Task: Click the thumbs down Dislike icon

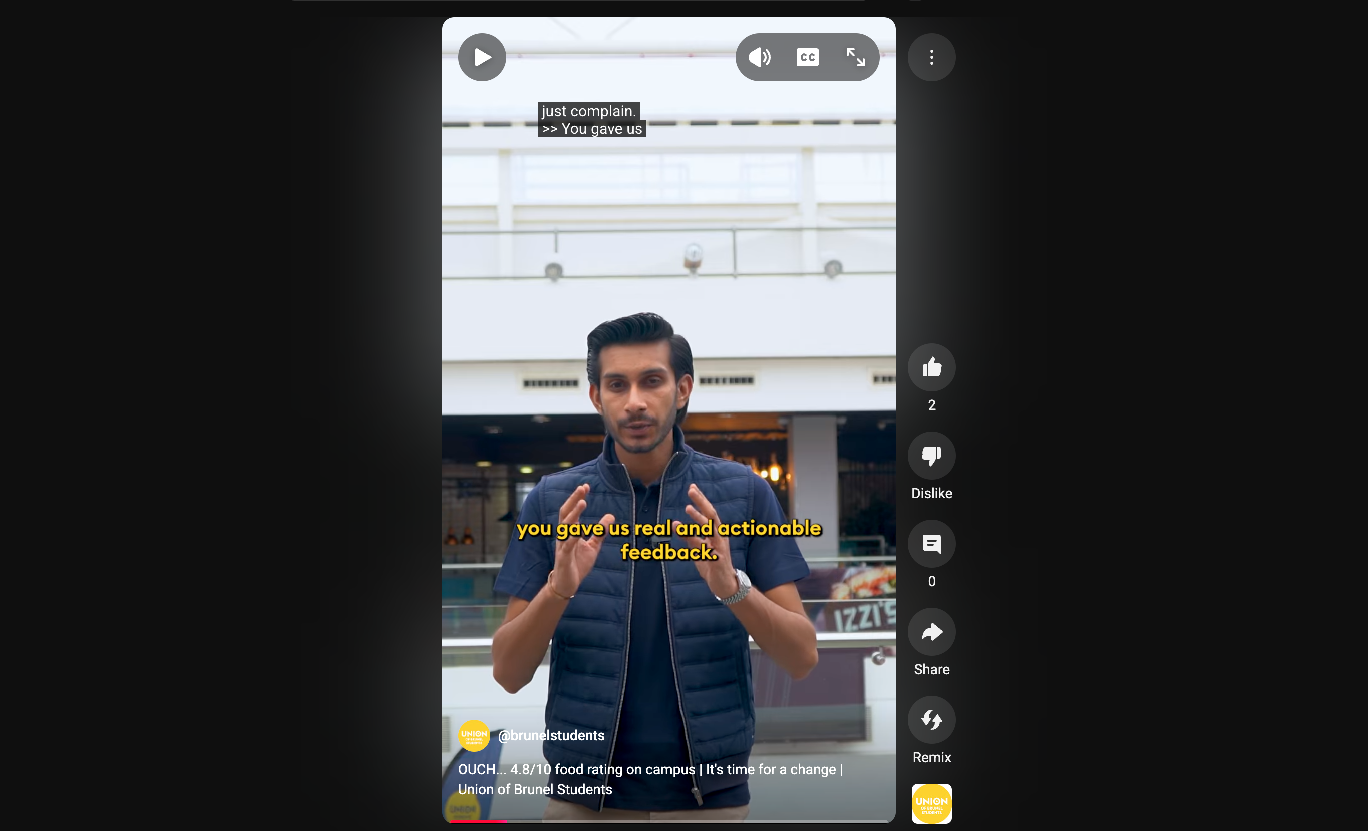Action: coord(932,456)
